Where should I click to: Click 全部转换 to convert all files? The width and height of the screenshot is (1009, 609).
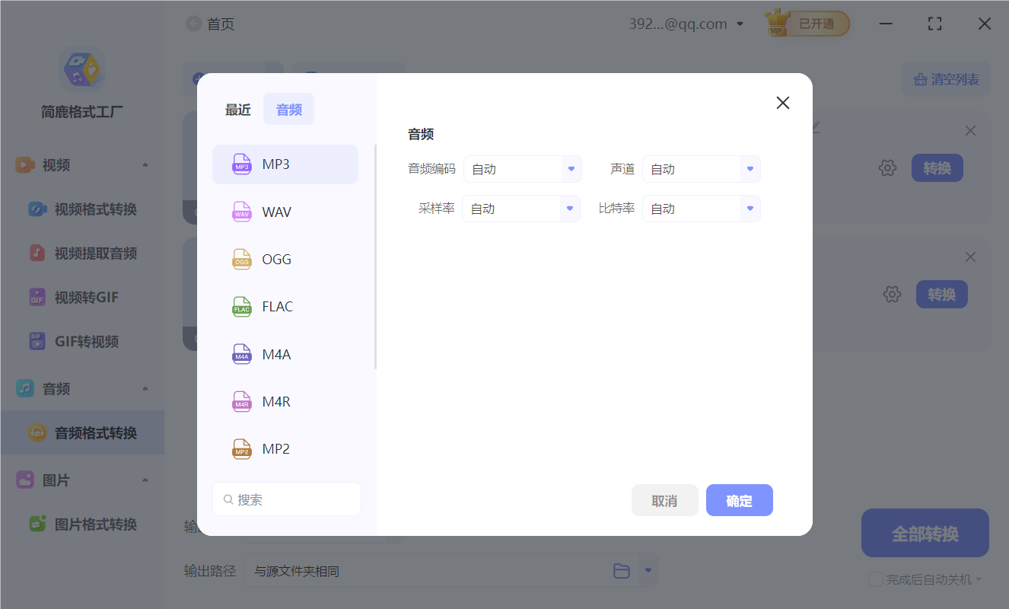[x=925, y=533]
